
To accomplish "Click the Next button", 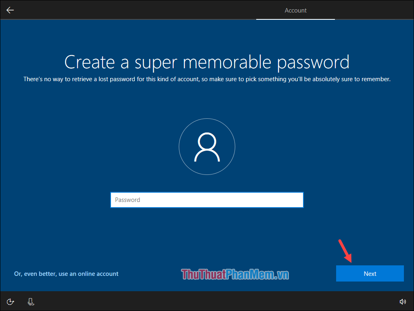I will pyautogui.click(x=370, y=273).
